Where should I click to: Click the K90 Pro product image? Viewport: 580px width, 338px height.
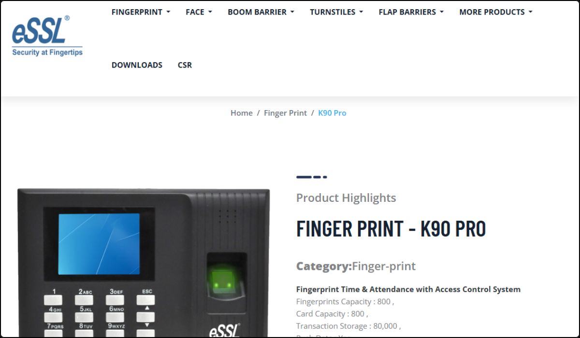[x=144, y=263]
